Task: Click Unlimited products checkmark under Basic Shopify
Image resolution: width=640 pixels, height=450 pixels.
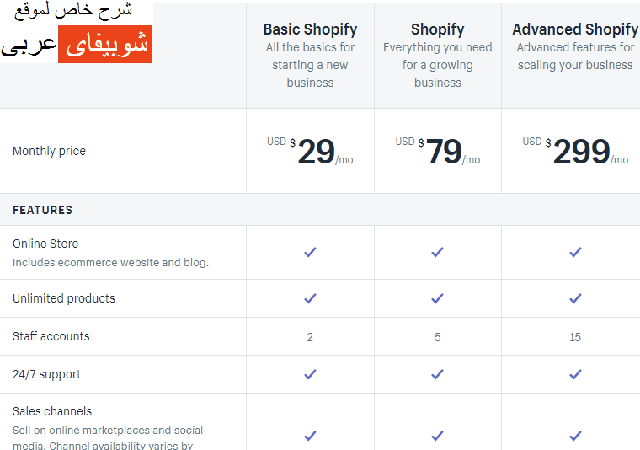Action: point(310,298)
